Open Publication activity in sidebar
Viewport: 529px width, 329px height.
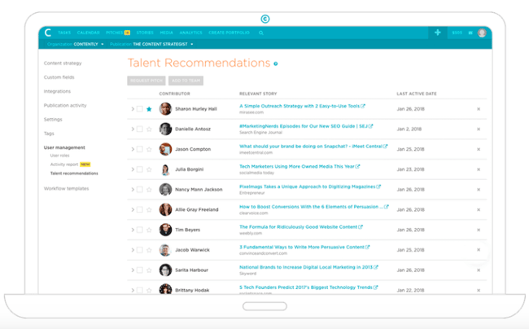[65, 106]
